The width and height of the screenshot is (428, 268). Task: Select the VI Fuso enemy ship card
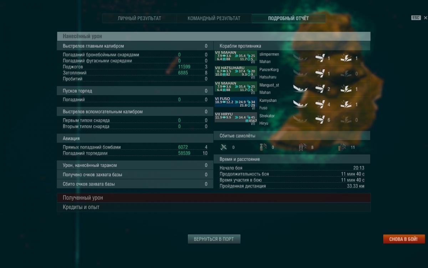pyautogui.click(x=236, y=104)
